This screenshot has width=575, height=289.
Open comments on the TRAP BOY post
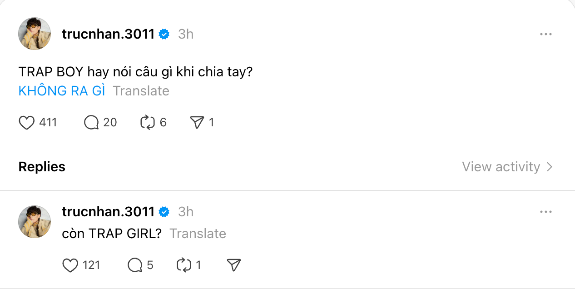91,122
